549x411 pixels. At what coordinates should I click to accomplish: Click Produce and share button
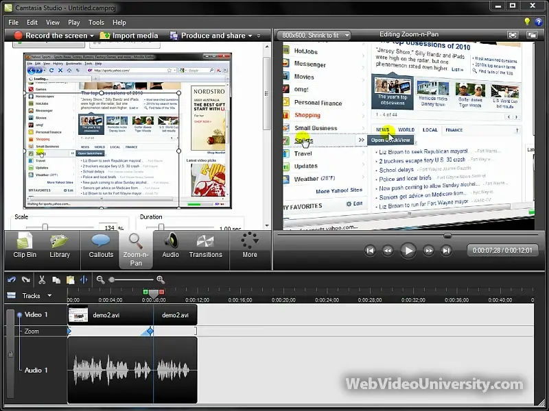tap(208, 36)
